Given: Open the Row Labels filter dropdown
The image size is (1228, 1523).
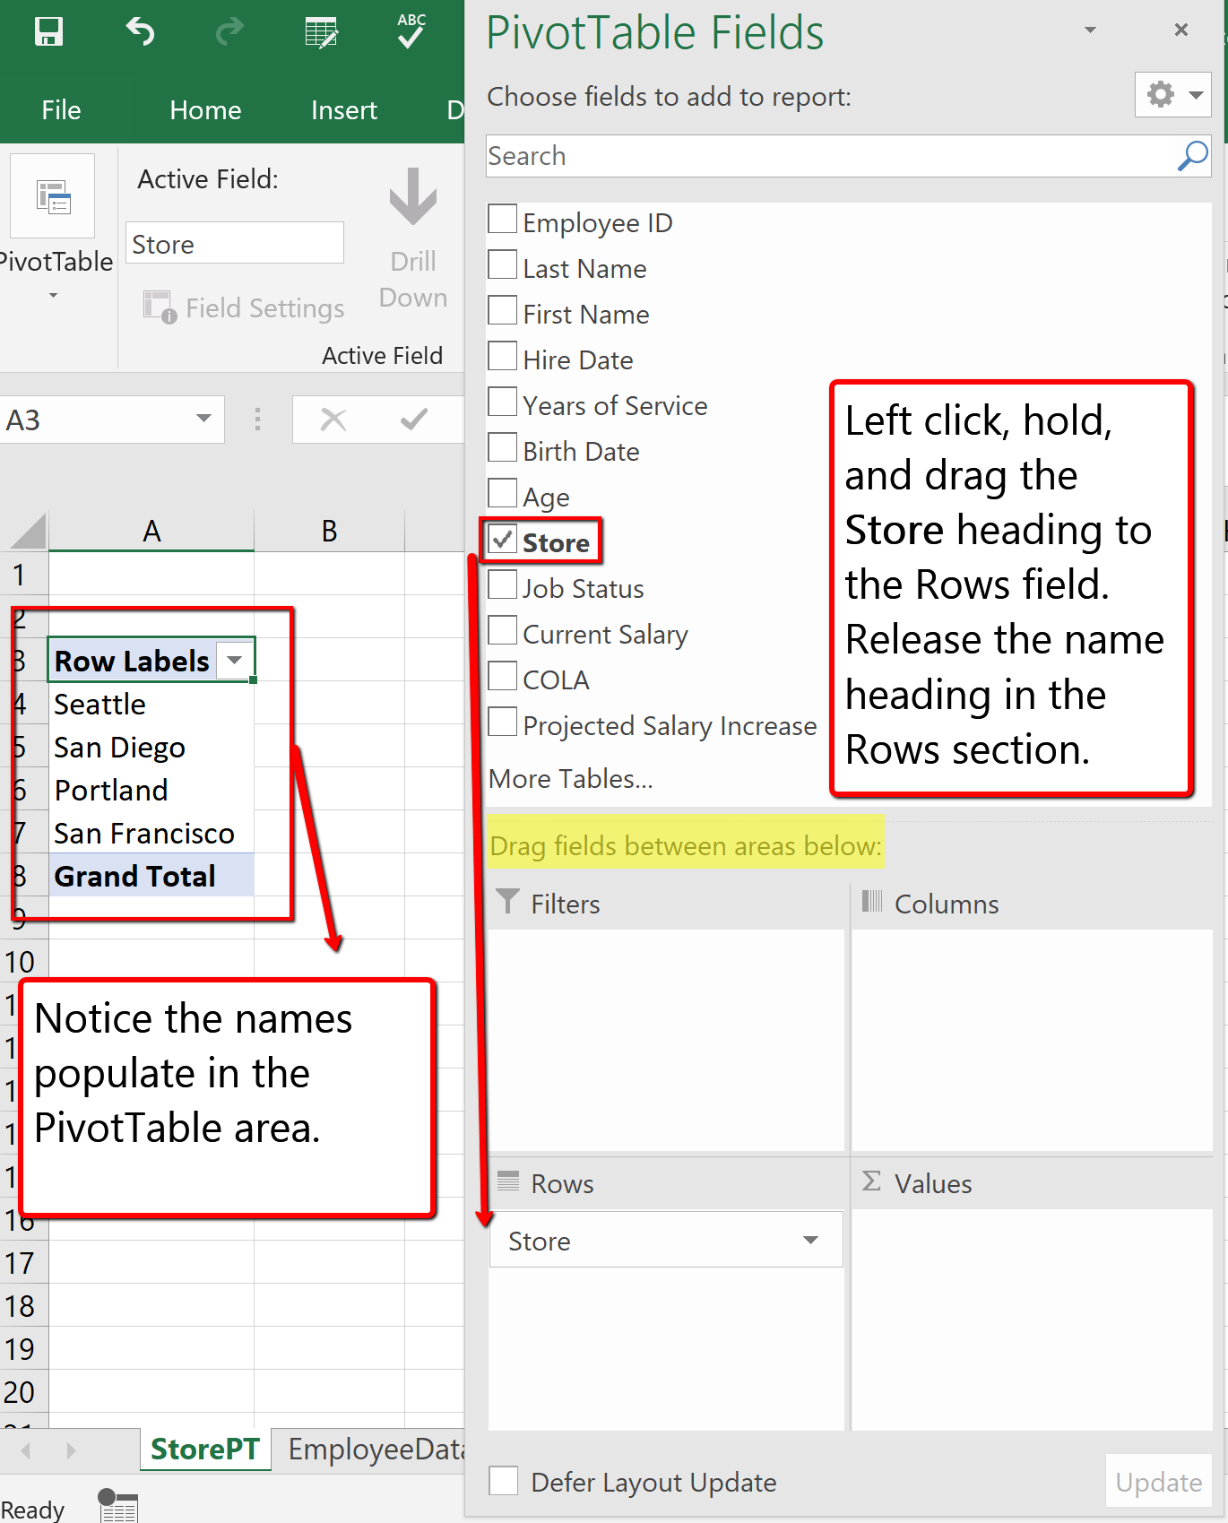Looking at the screenshot, I should (x=235, y=661).
